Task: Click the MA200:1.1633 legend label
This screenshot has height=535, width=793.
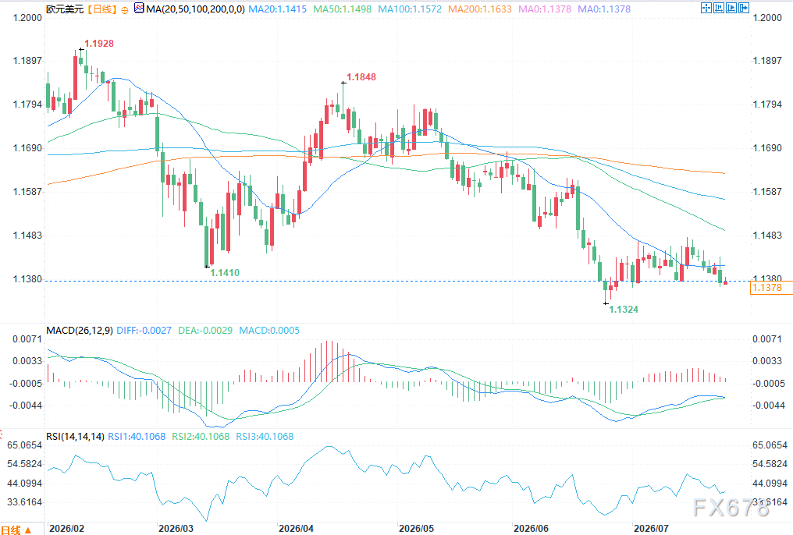Action: [480, 9]
